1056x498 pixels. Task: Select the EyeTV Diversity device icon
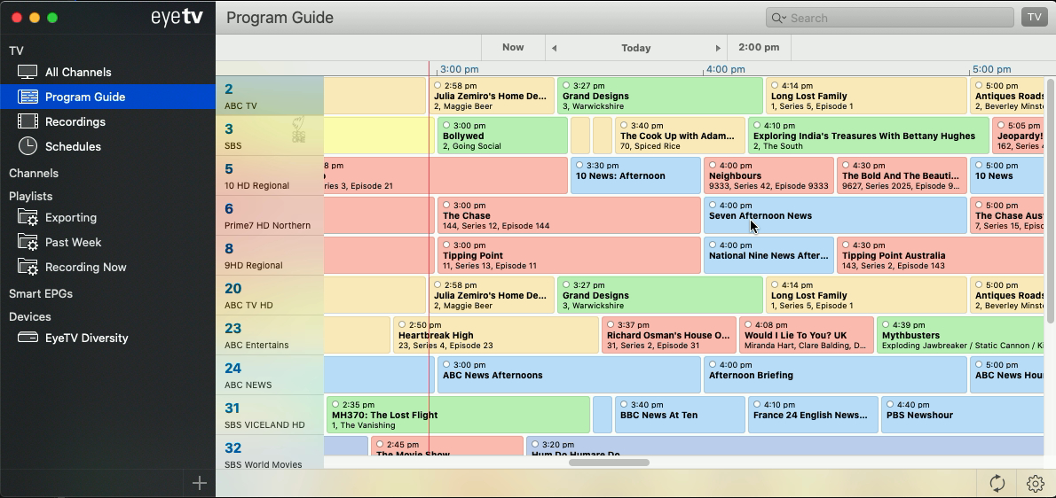[x=28, y=338]
